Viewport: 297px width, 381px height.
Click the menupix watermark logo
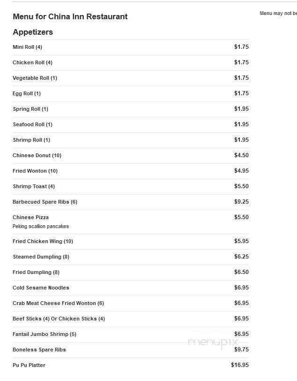[x=213, y=343]
